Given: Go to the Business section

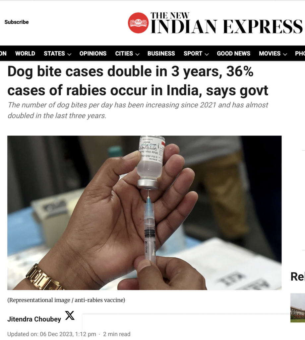Looking at the screenshot, I should (x=161, y=53).
